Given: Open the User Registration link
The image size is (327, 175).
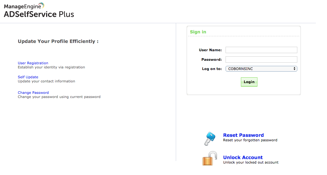Looking at the screenshot, I should pyautogui.click(x=33, y=63).
